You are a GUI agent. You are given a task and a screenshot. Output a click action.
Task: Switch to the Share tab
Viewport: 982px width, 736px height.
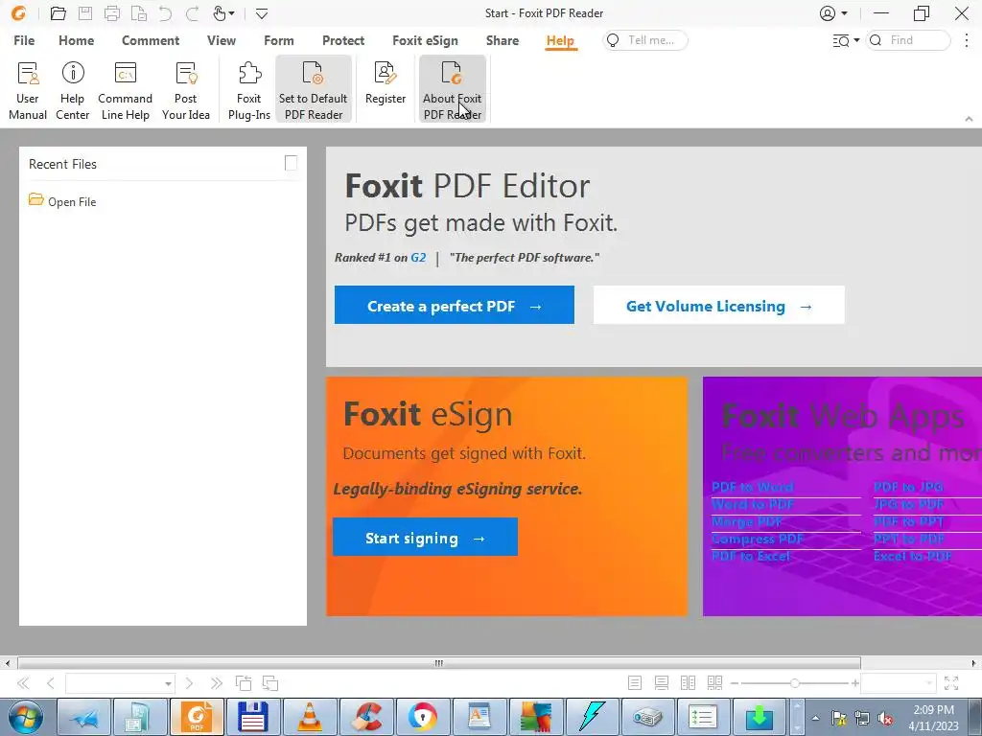[503, 40]
